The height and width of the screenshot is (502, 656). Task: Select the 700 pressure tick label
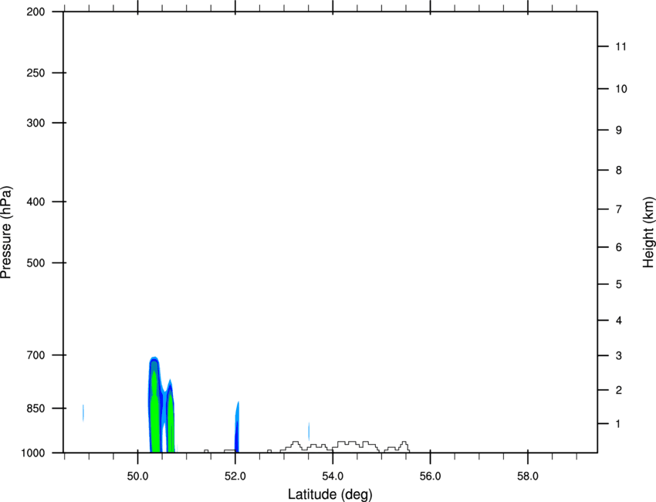[x=36, y=355]
